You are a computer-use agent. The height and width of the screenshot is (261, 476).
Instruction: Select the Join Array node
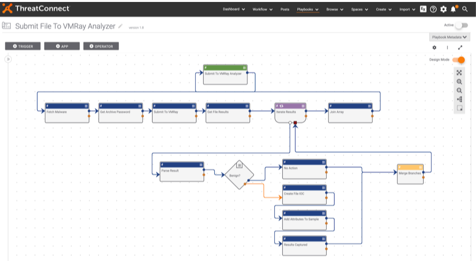tap(351, 113)
